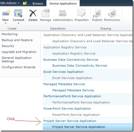Click the New service application icon
Screen dimensions: 134x132
pyautogui.click(x=6, y=13)
